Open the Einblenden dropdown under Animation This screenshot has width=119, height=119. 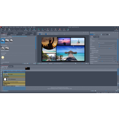[108, 56]
